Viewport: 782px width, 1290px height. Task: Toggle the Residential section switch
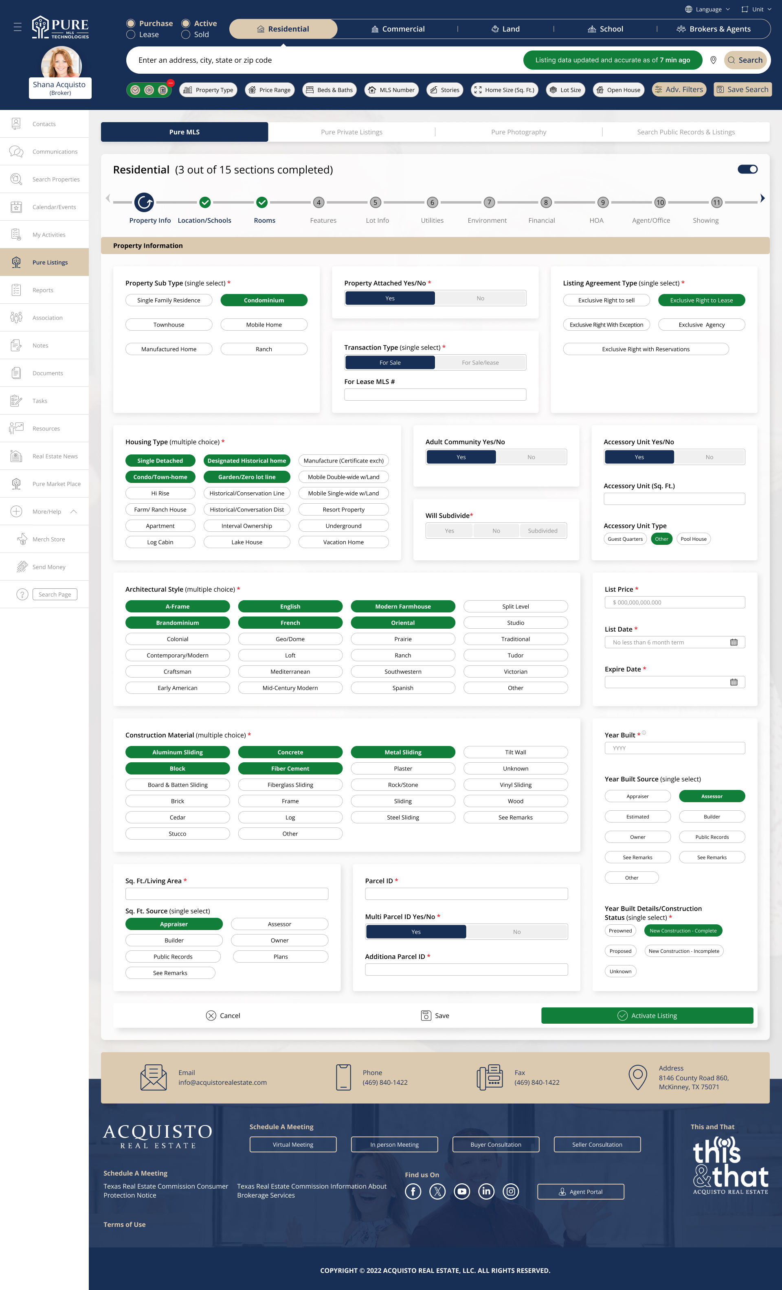747,169
